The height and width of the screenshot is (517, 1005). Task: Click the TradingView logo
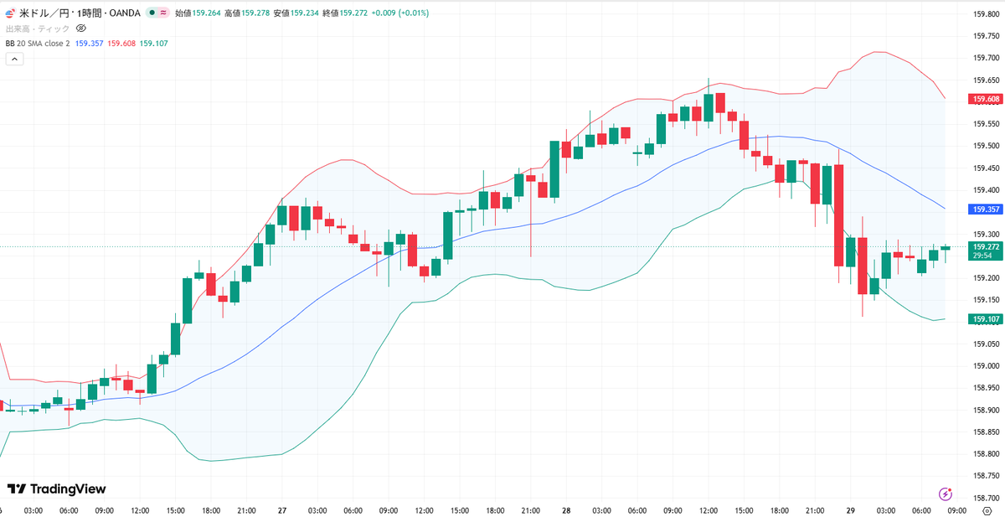57,489
